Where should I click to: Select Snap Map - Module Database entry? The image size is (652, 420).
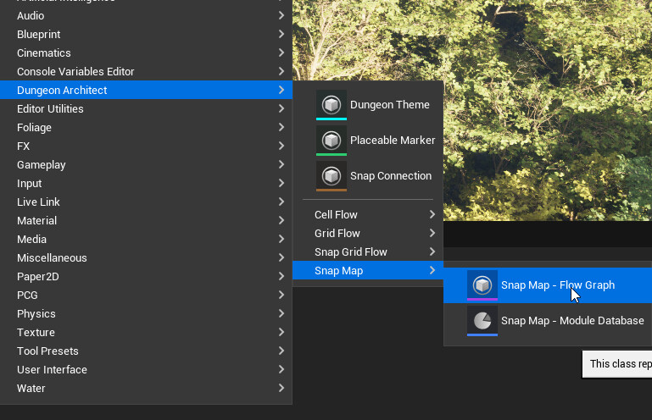[x=548, y=321]
